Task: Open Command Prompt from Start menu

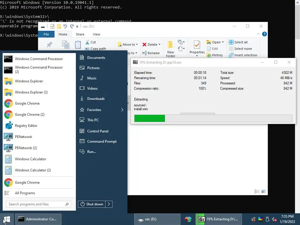Action: [x=101, y=142]
